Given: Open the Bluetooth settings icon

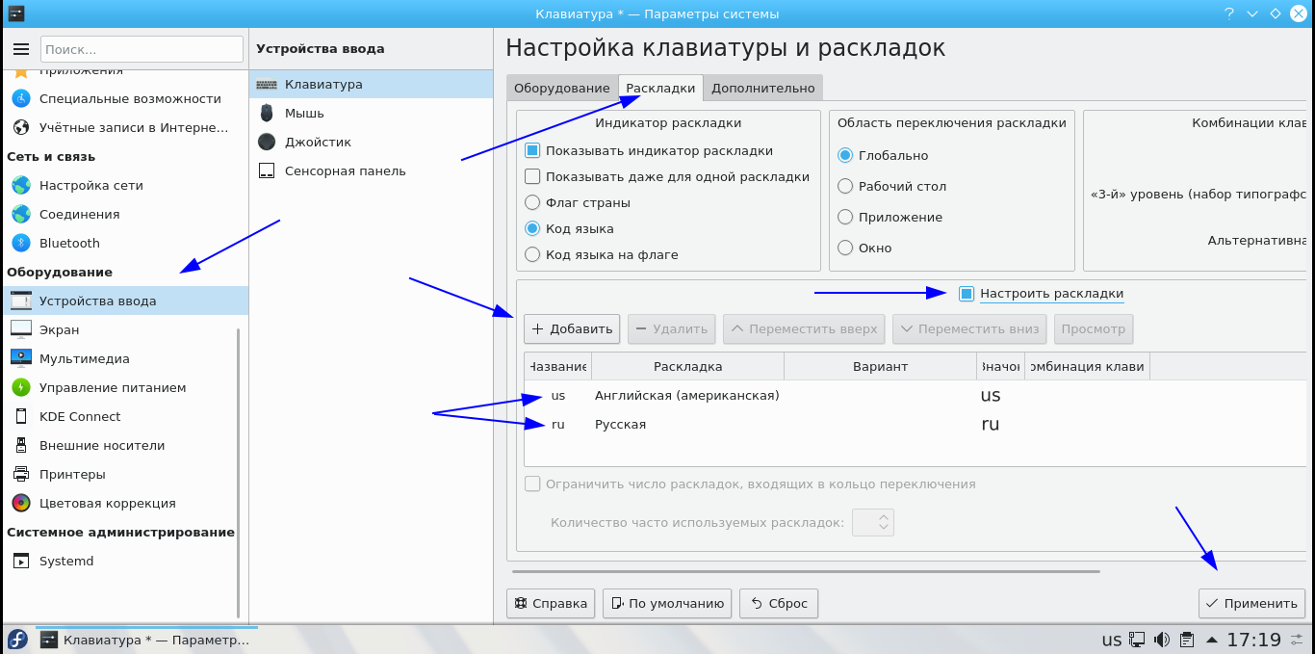Looking at the screenshot, I should 21,243.
